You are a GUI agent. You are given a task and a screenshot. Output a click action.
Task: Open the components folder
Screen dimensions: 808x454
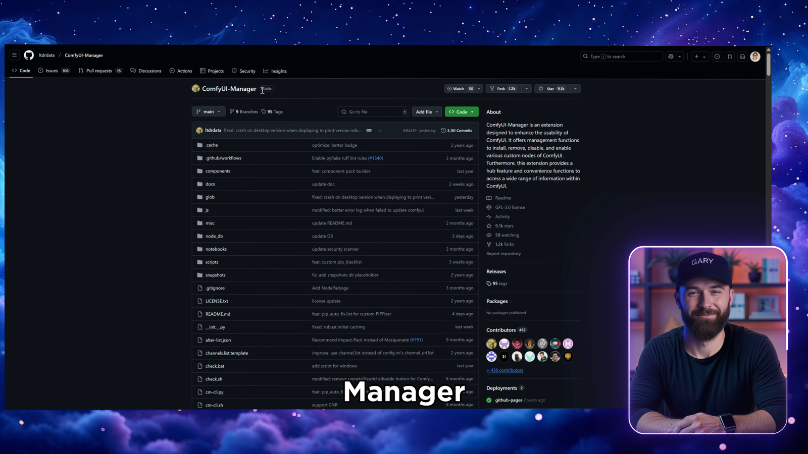coord(218,171)
